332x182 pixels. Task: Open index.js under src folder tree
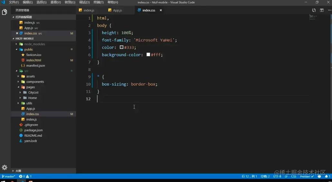click(x=31, y=119)
